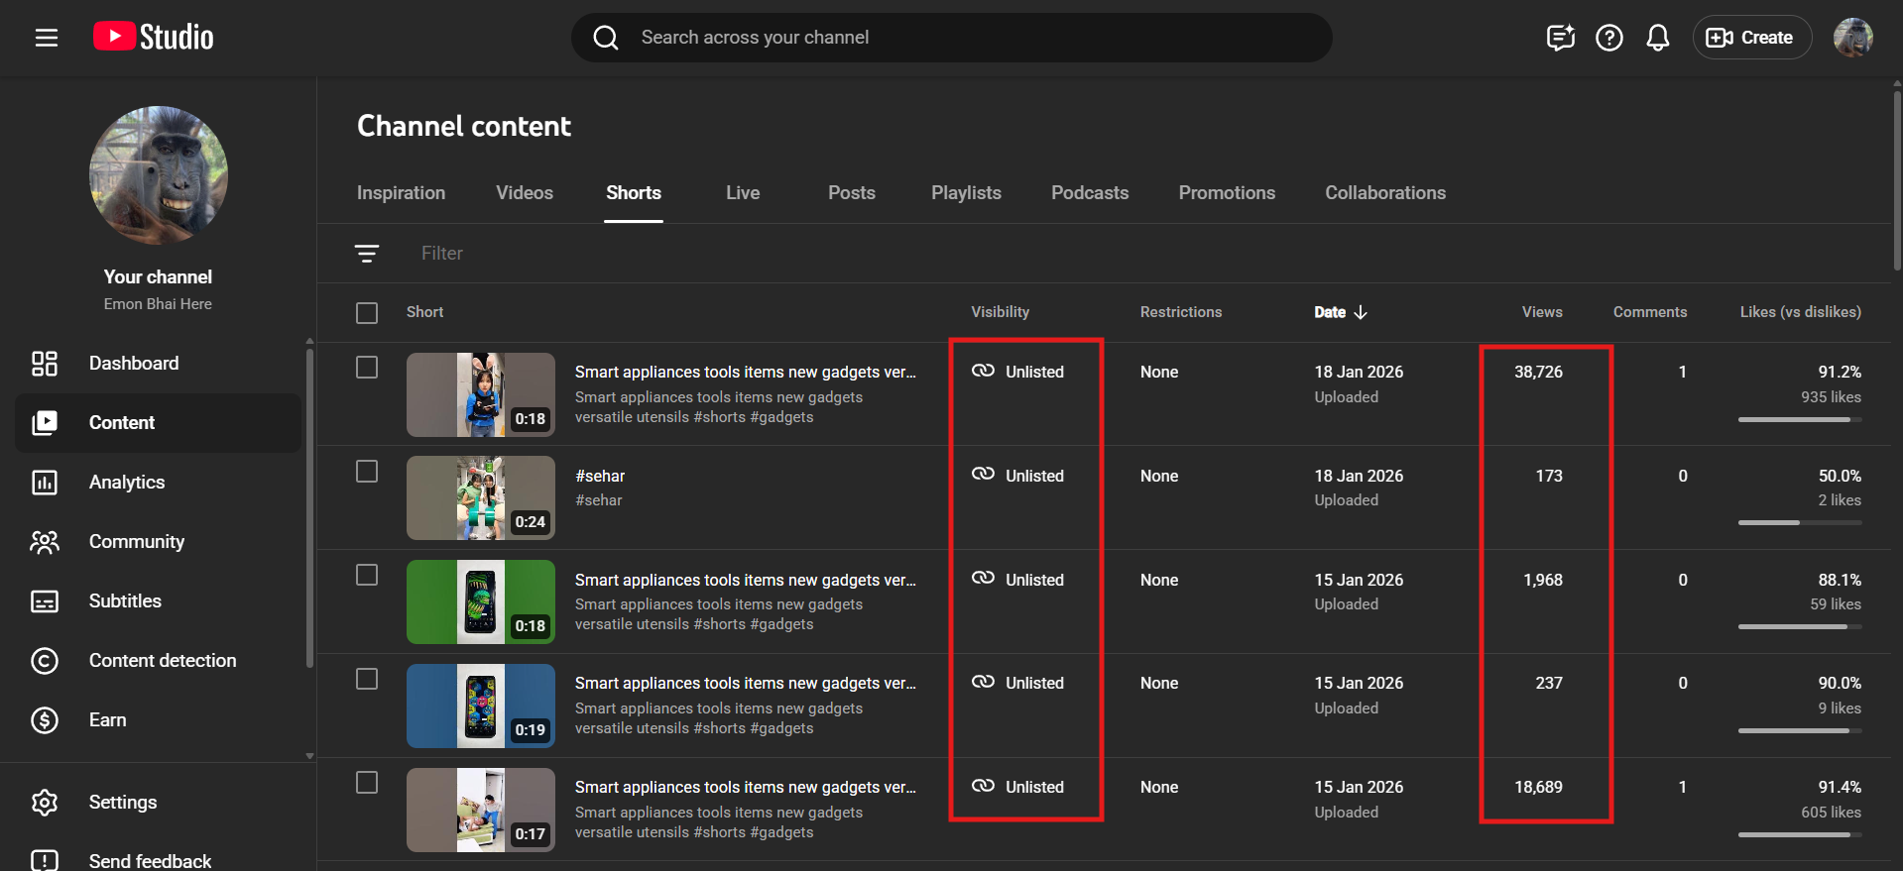This screenshot has height=871, width=1903.
Task: Open account menu from the top-right avatar
Action: coord(1851,38)
